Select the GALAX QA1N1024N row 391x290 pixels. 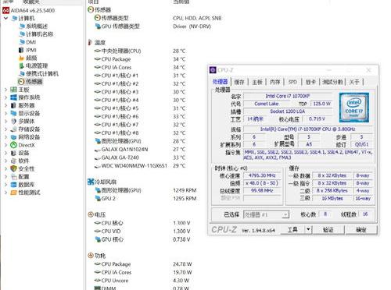point(140,150)
